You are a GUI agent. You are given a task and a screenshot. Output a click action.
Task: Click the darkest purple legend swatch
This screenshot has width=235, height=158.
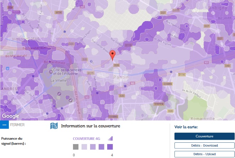point(110,147)
